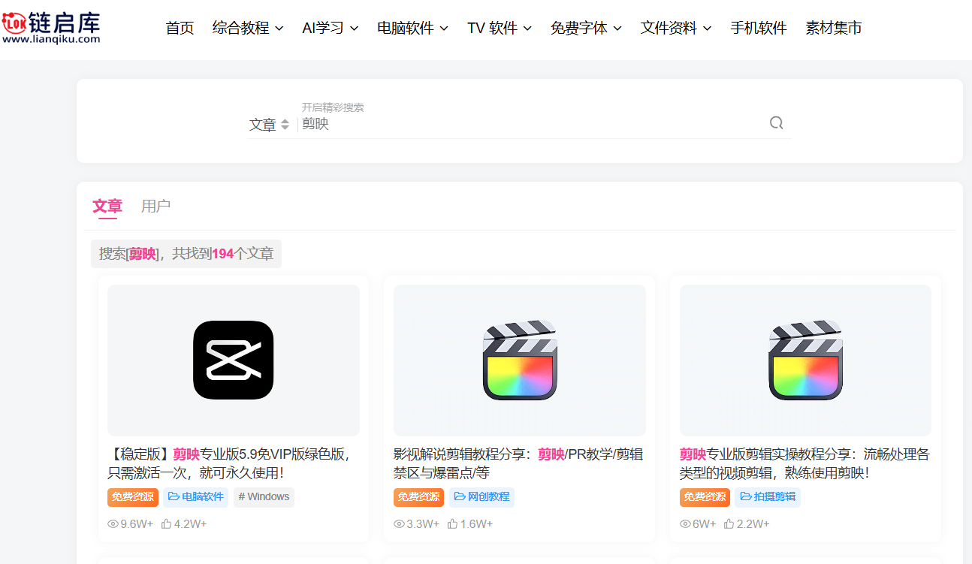Open the 素材集市 menu item
972x564 pixels.
(x=834, y=28)
